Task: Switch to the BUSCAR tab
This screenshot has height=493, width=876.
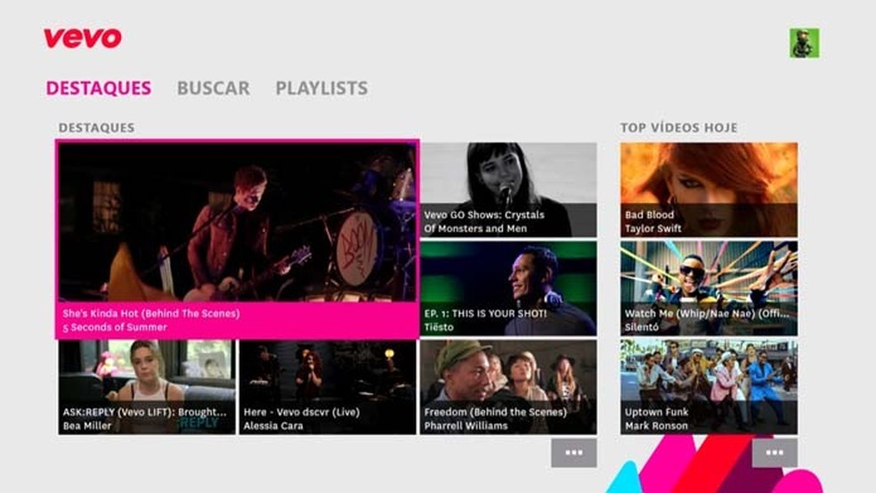Action: [214, 88]
